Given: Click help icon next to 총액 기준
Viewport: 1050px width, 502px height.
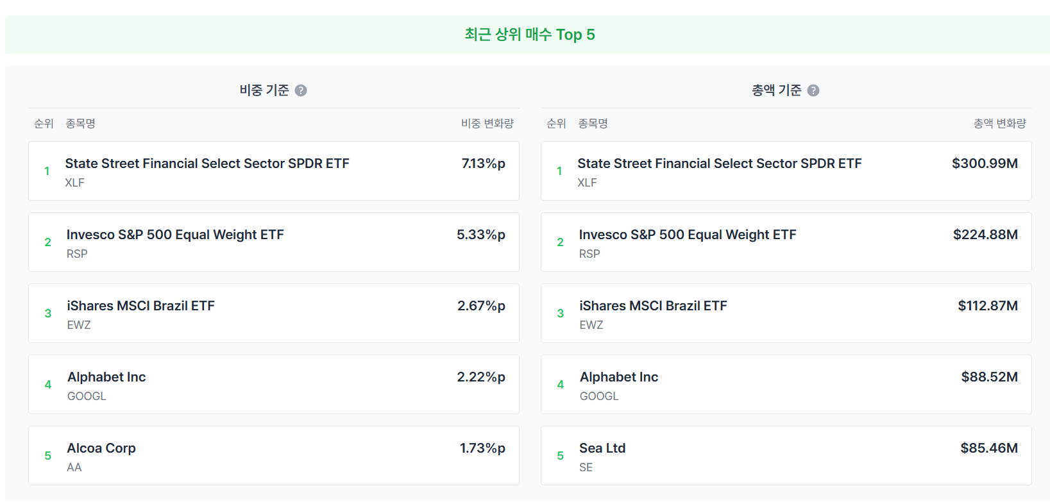Looking at the screenshot, I should coord(813,90).
